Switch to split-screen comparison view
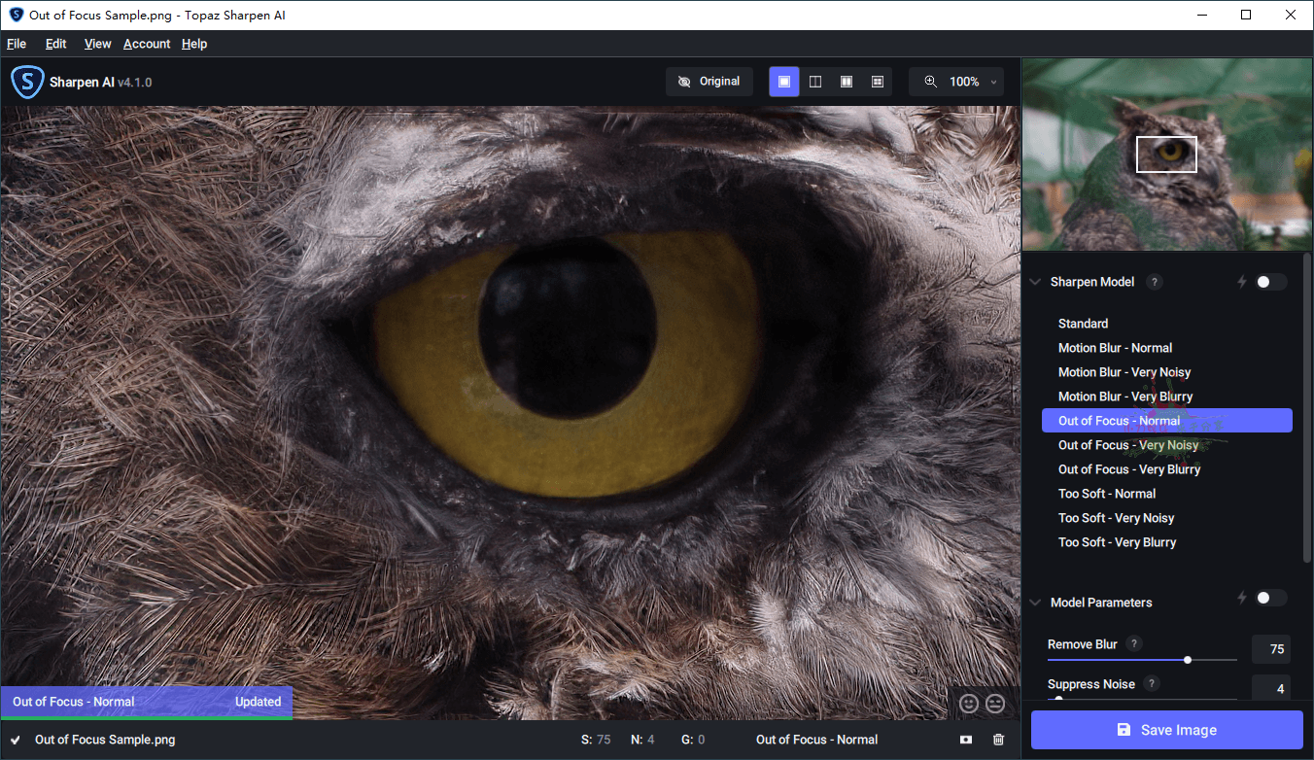The height and width of the screenshot is (760, 1314). pos(815,82)
